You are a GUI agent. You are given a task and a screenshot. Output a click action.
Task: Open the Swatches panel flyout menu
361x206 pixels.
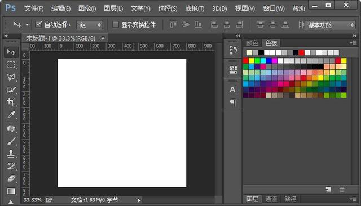pyautogui.click(x=353, y=43)
